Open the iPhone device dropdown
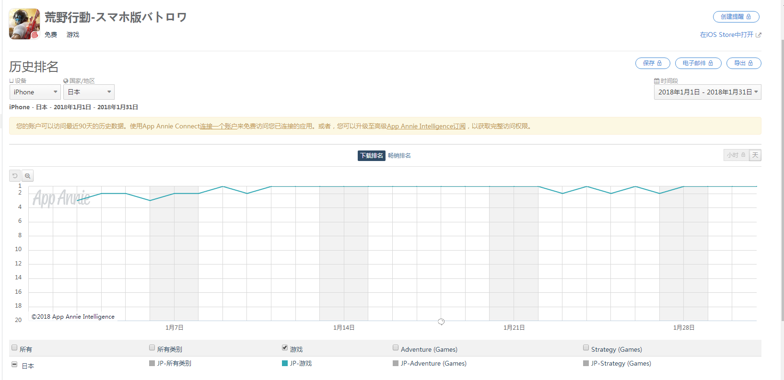Image resolution: width=784 pixels, height=380 pixels. coord(35,92)
